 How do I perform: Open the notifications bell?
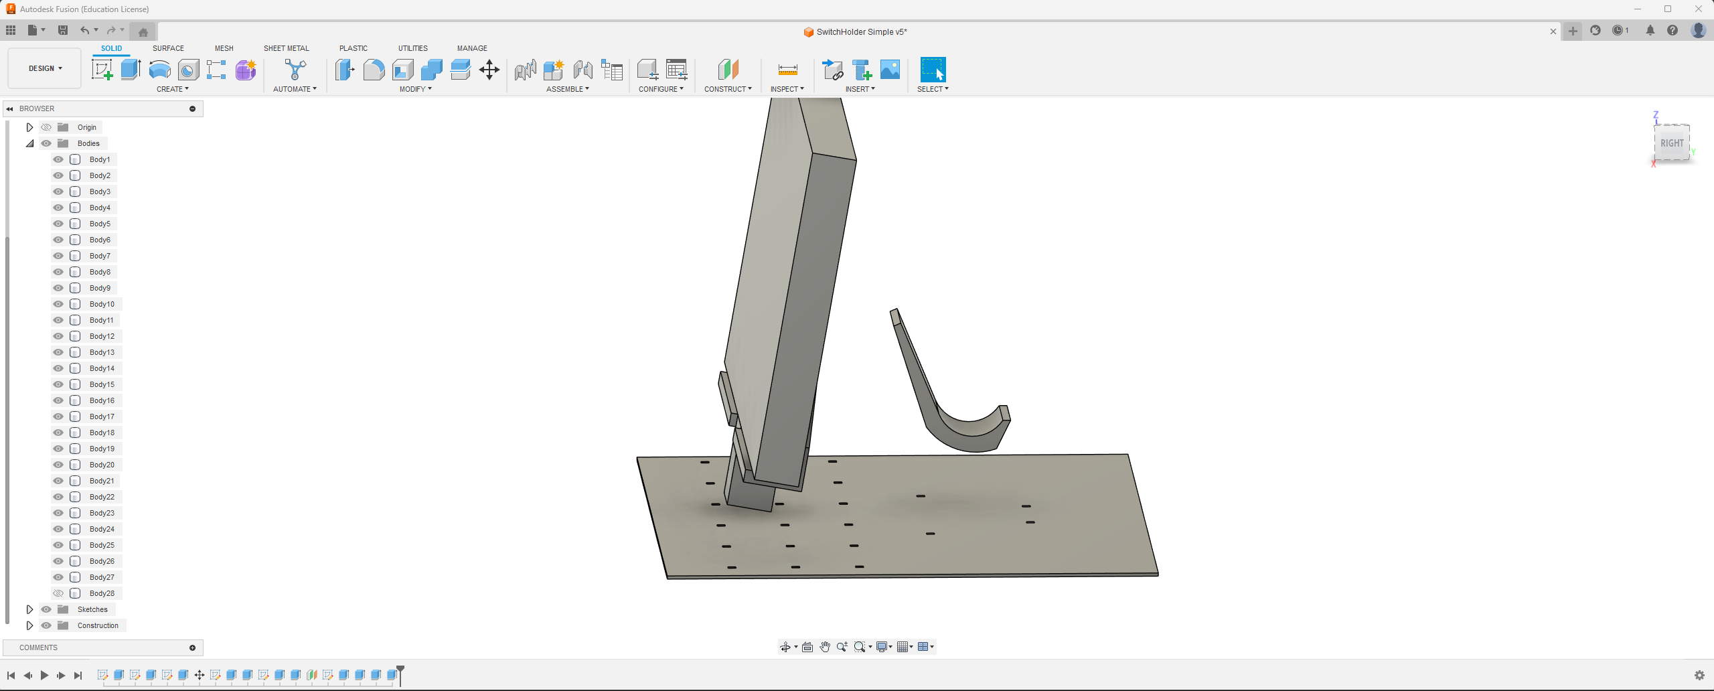pyautogui.click(x=1650, y=30)
